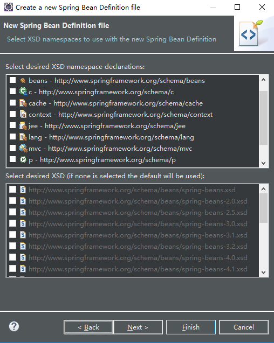Screen dimensions: 274x343
Task: Open the help question mark icon
Action: pyautogui.click(x=14, y=327)
